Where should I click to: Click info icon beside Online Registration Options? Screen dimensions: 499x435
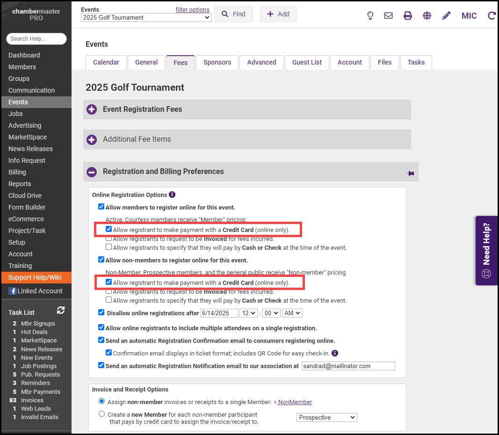click(172, 195)
